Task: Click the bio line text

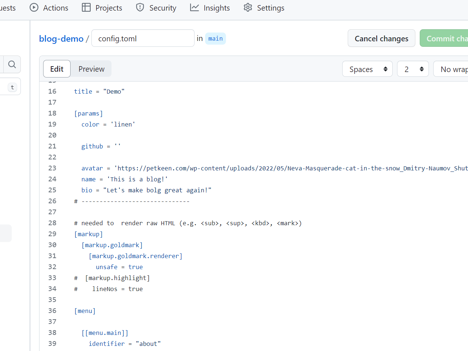Action: 146,190
